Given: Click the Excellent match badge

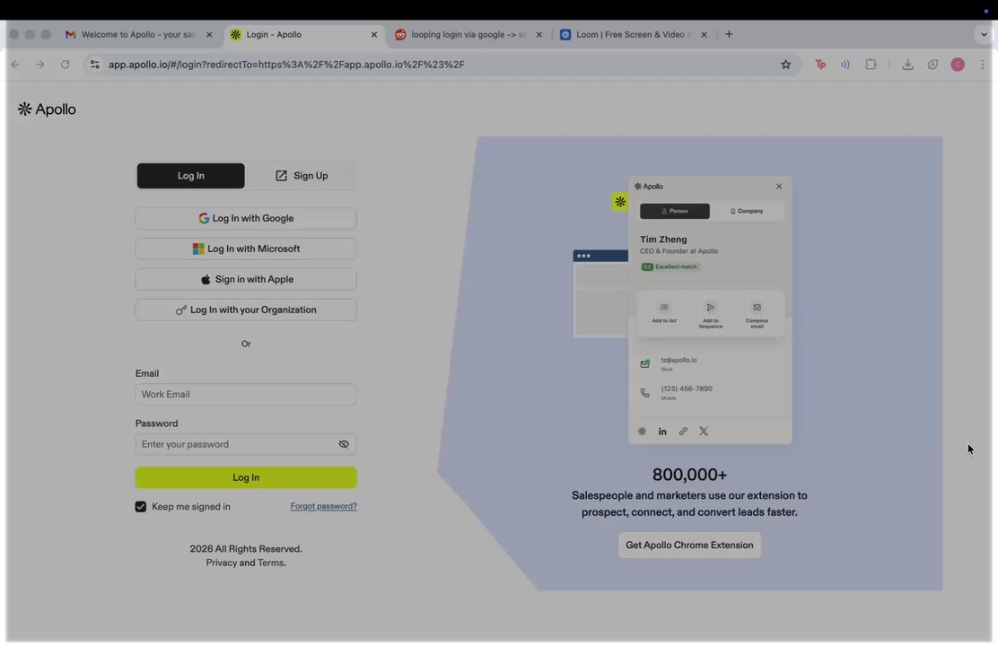Looking at the screenshot, I should pos(670,266).
